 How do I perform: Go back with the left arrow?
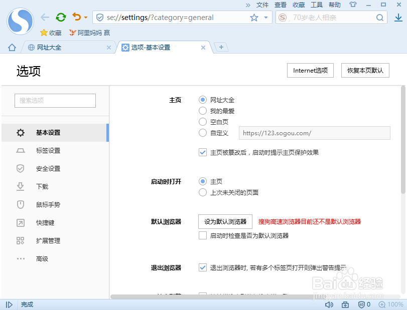45,18
